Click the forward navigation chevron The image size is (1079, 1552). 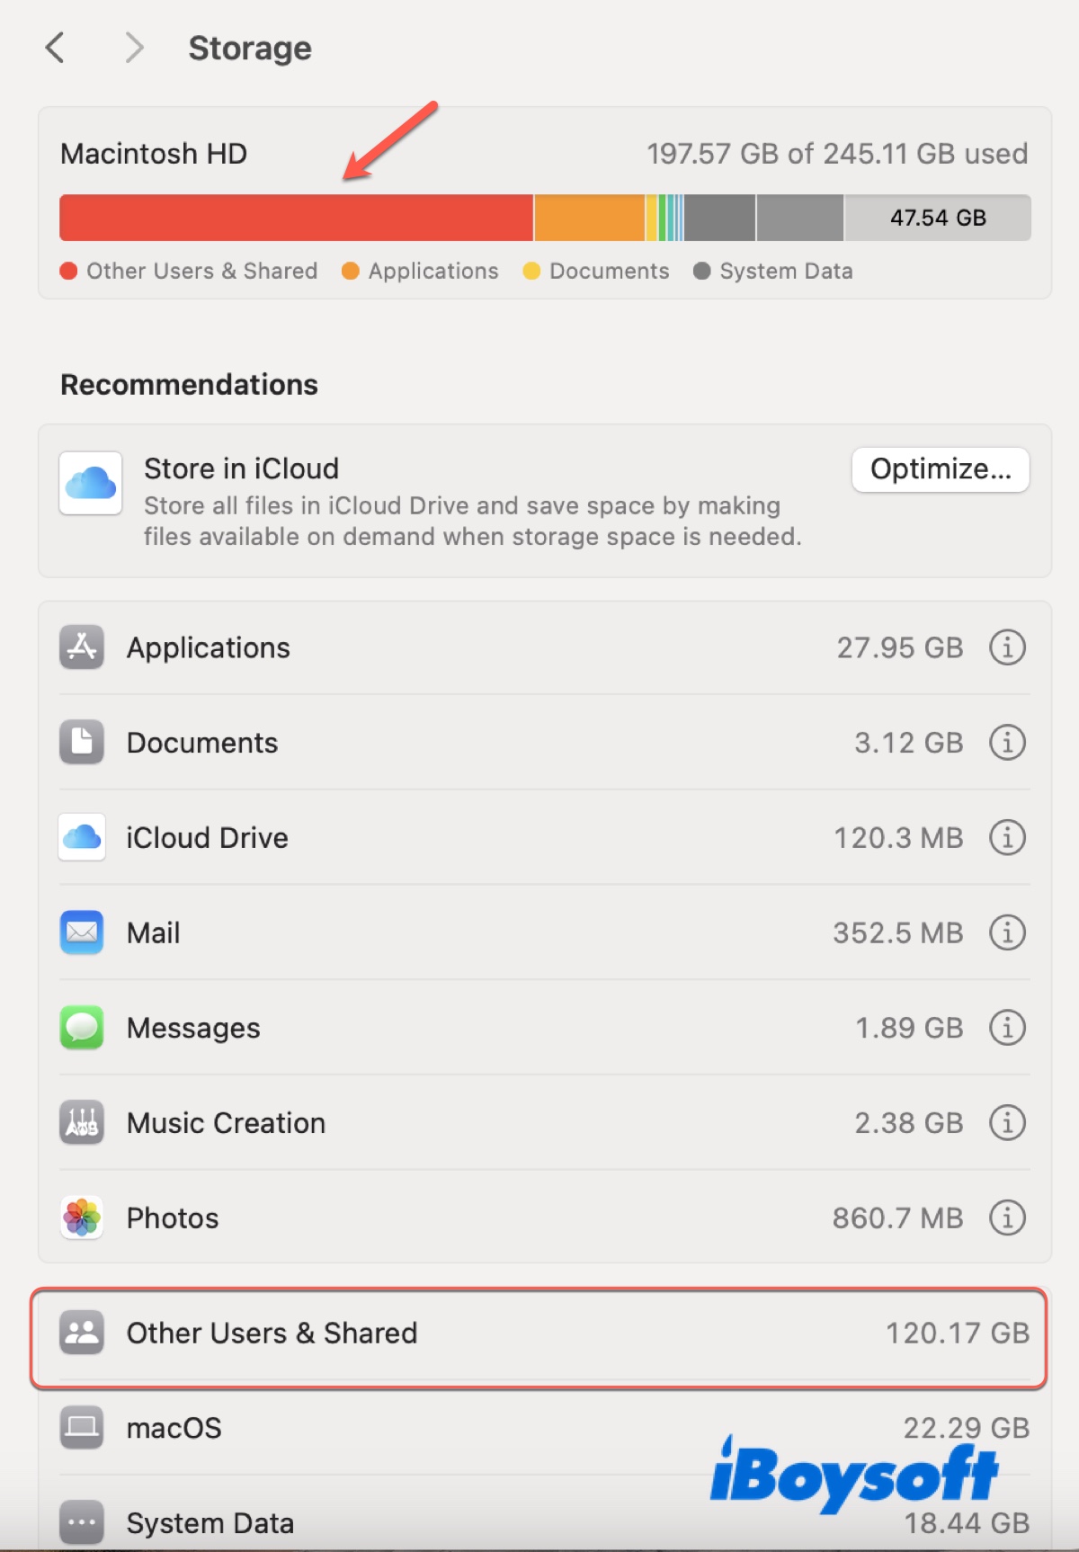click(x=134, y=48)
